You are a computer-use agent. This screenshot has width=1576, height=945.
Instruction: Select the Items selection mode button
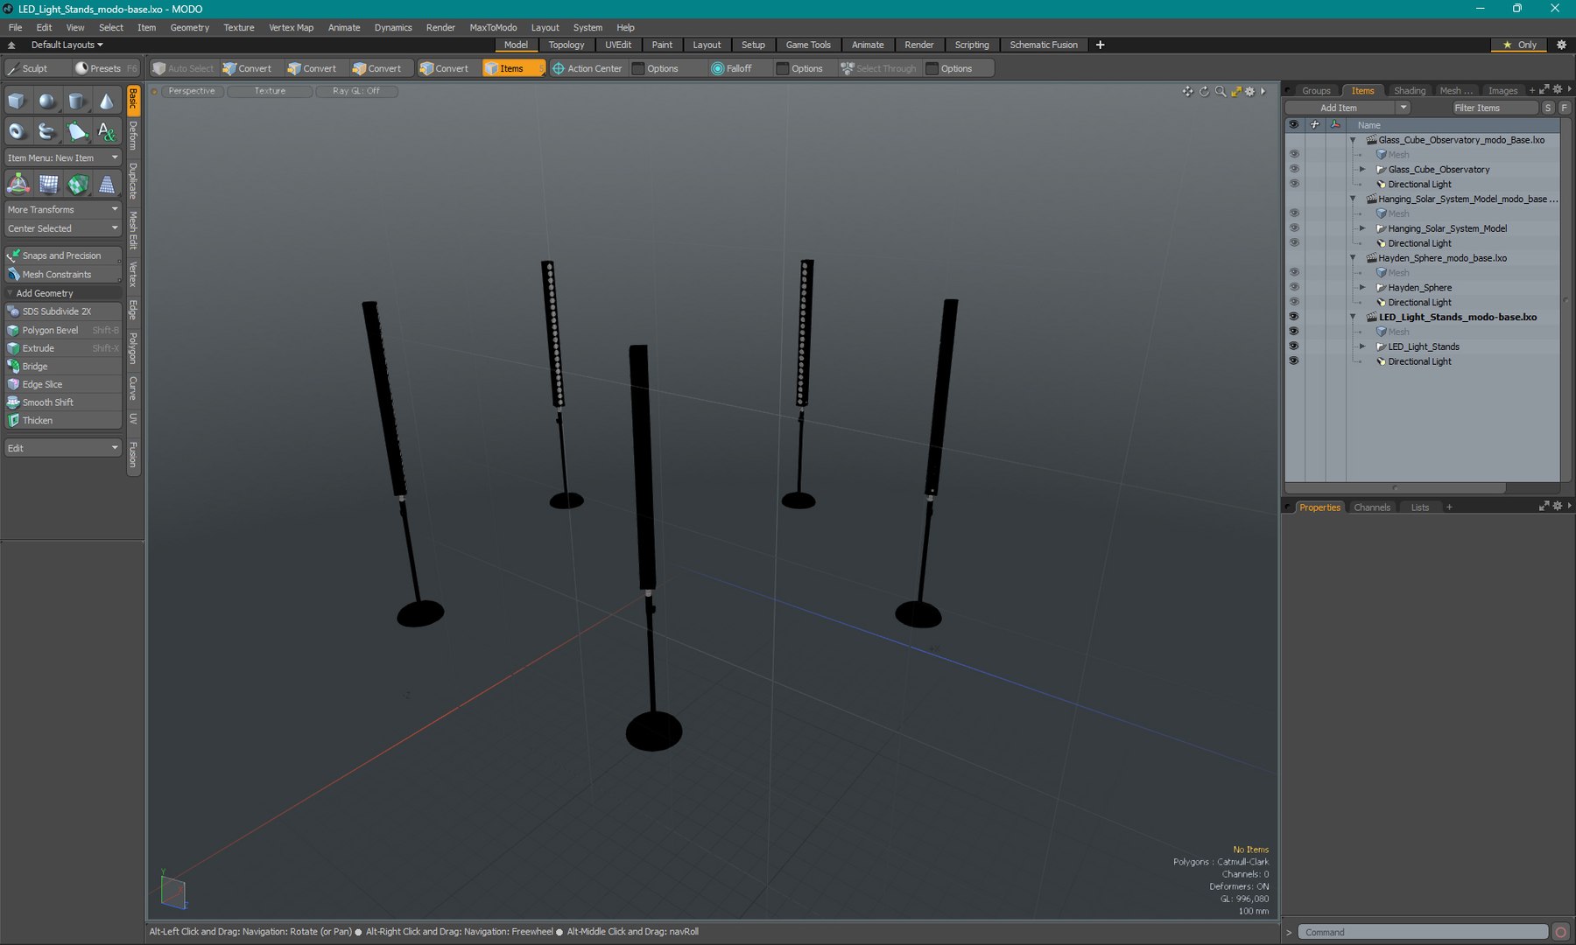pos(513,68)
